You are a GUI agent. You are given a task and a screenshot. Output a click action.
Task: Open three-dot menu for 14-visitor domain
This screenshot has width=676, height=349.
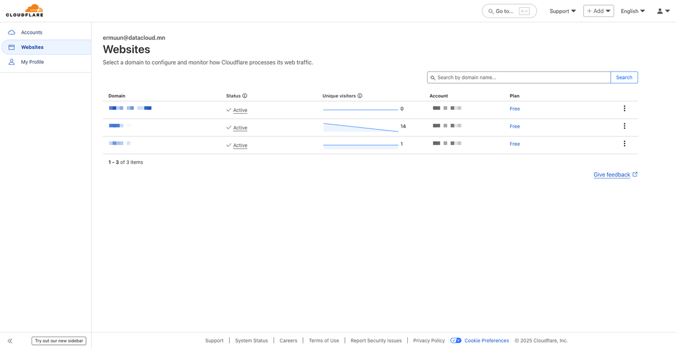[624, 126]
